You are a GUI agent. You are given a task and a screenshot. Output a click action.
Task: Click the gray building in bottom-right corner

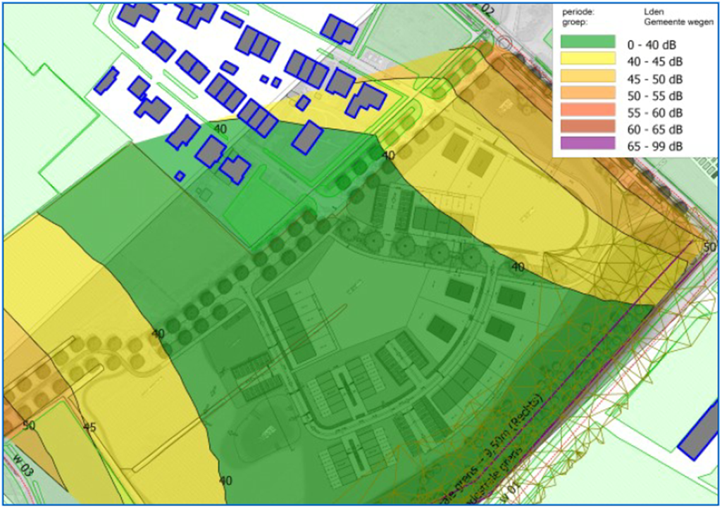699,434
